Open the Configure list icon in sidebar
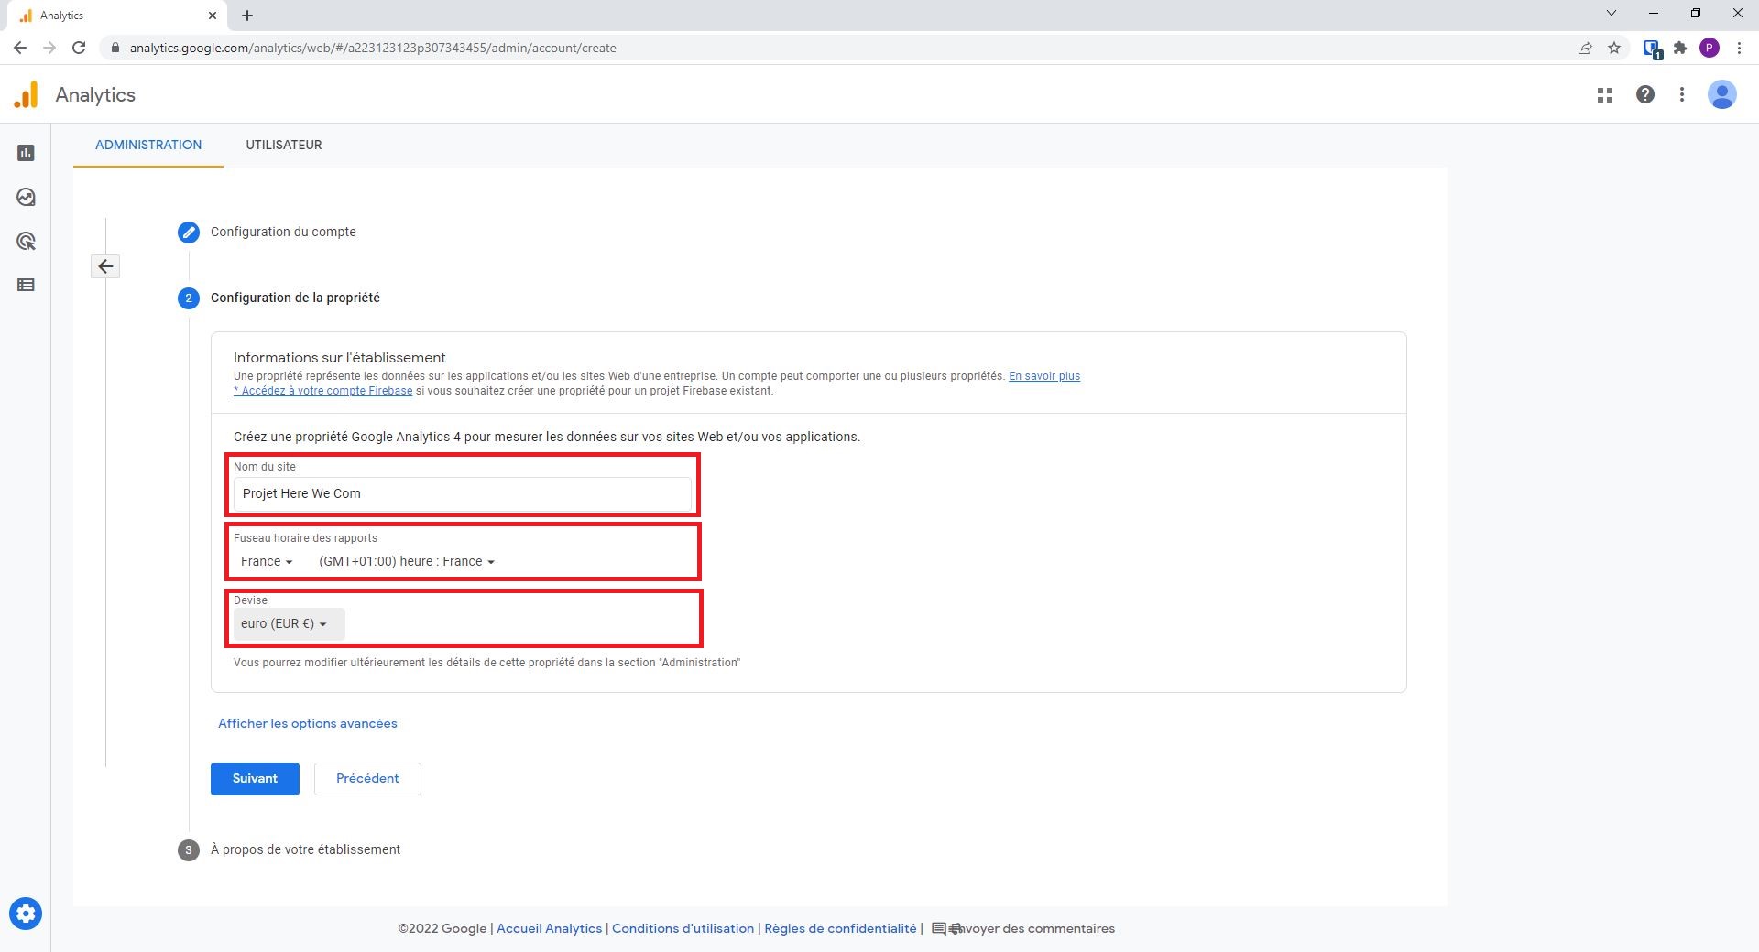The image size is (1759, 952). (x=26, y=285)
